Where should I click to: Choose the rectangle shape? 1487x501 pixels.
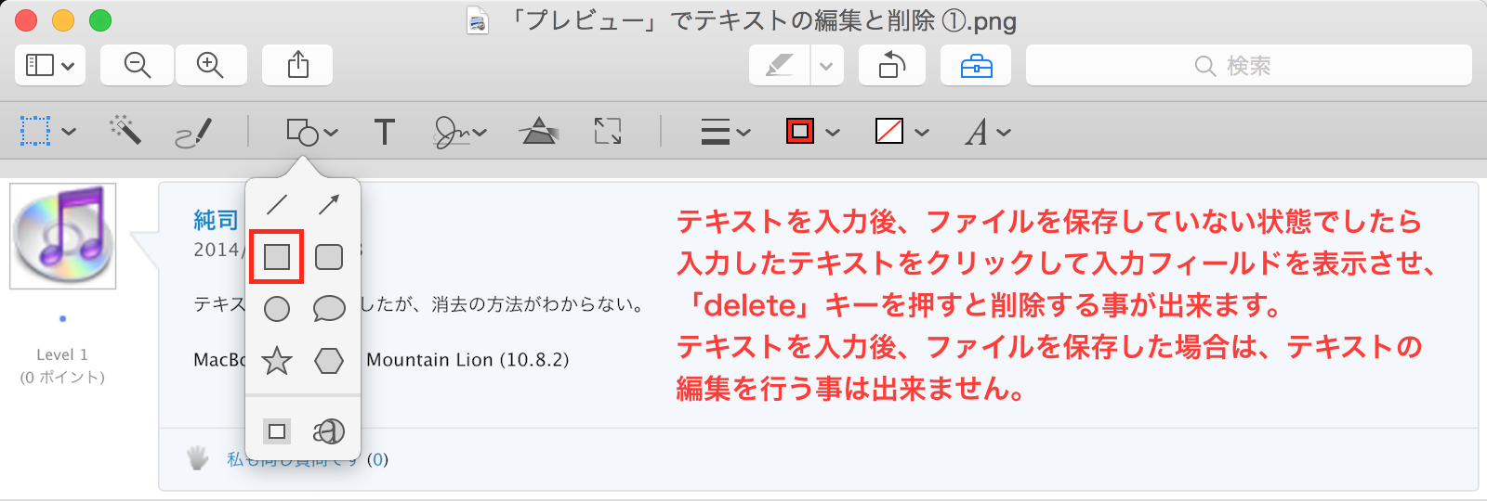277,257
